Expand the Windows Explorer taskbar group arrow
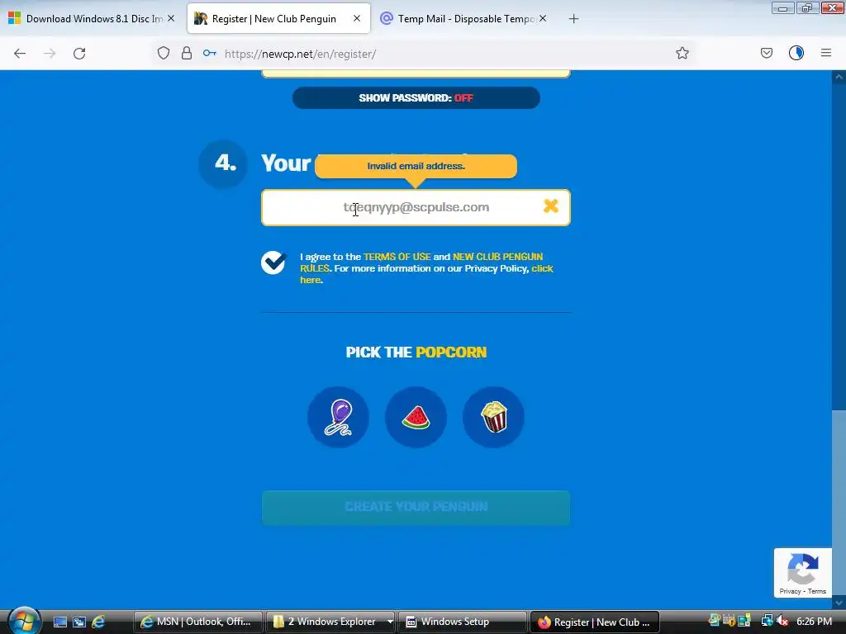The image size is (846, 634). point(390,622)
